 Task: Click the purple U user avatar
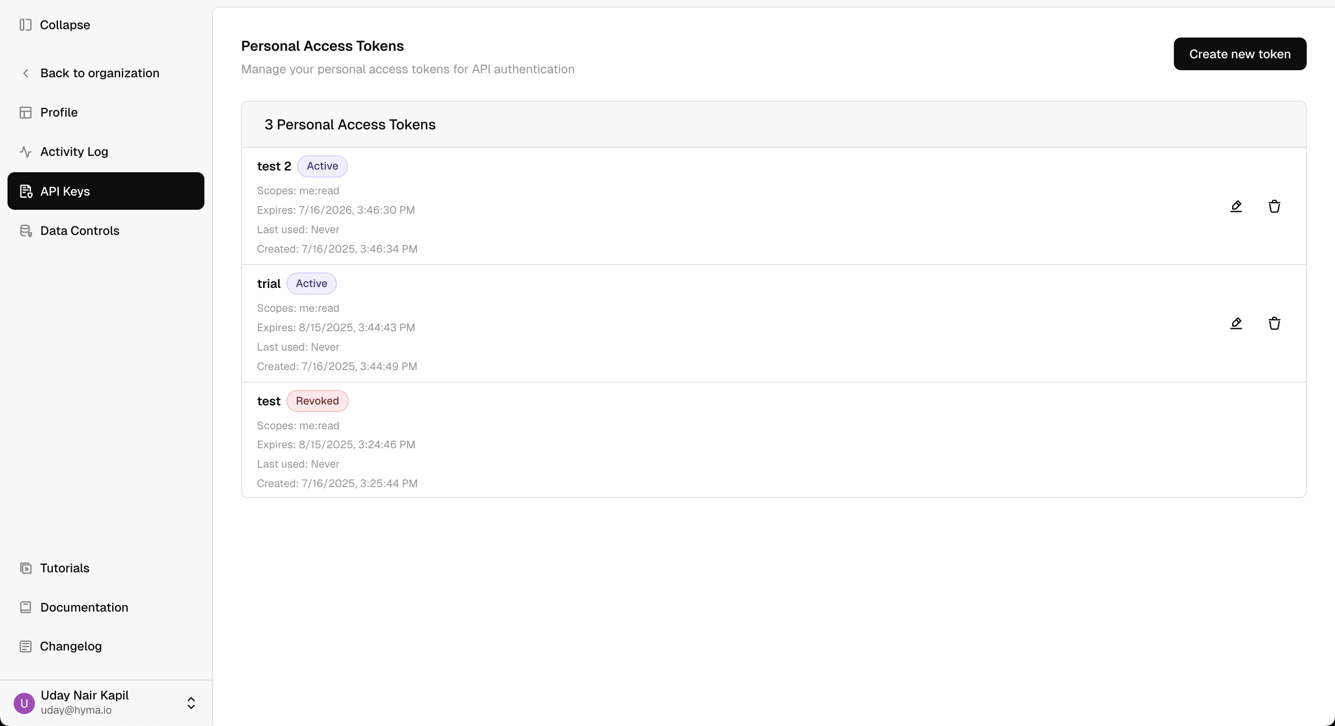[24, 703]
